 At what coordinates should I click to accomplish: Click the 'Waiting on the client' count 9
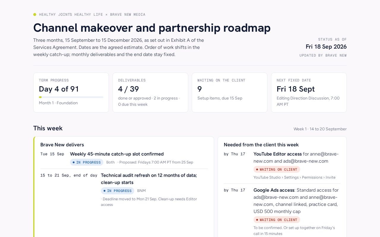(x=199, y=89)
